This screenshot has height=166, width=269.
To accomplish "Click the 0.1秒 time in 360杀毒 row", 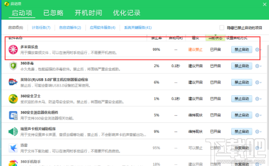I will pos(176,66).
